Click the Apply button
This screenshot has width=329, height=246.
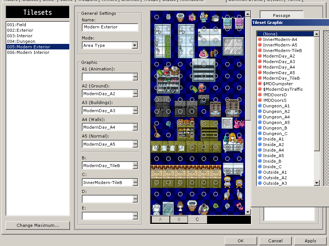point(310,241)
